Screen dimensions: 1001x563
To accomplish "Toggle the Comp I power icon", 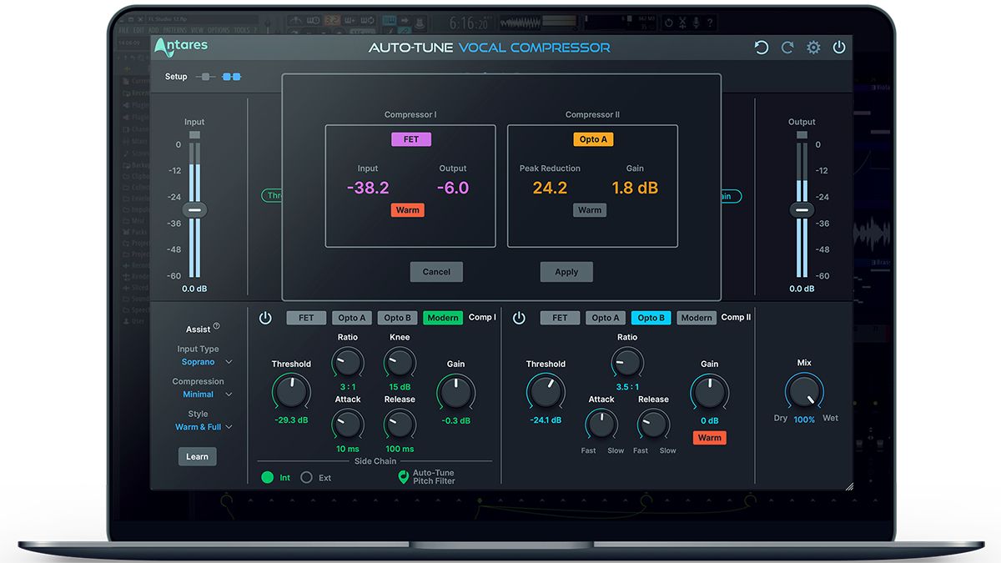I will [x=265, y=318].
